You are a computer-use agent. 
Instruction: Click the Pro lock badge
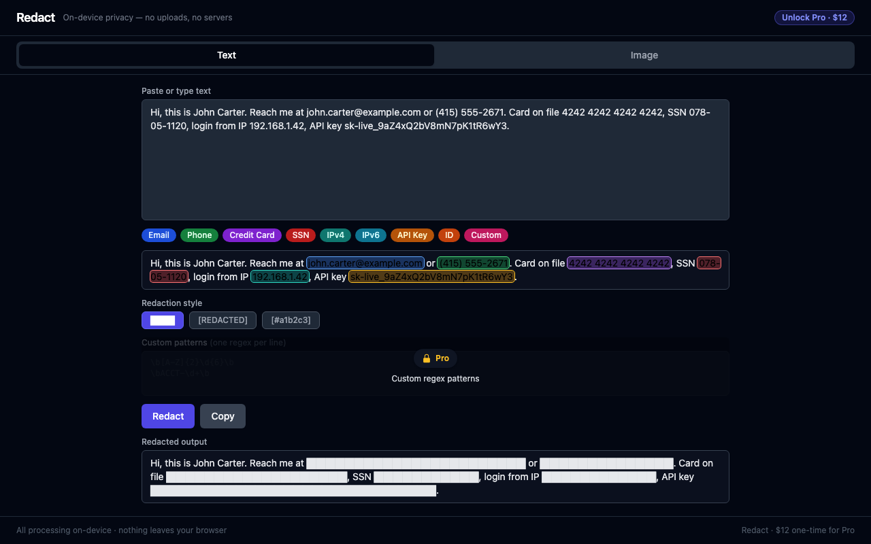tap(435, 358)
